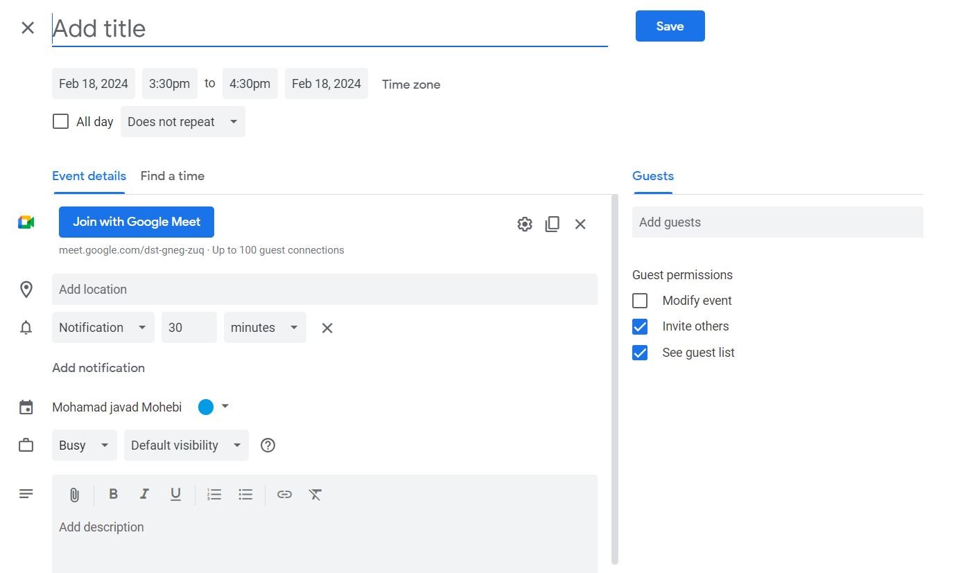Open the Notification type dropdown
This screenshot has height=573, width=965.
(103, 328)
